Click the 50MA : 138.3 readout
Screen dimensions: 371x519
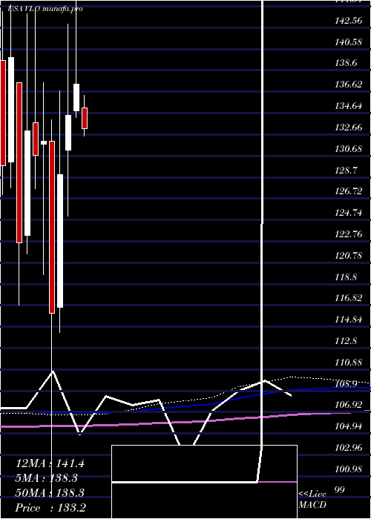click(50, 493)
